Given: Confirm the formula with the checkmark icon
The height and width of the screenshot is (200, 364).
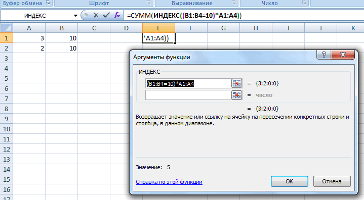Looking at the screenshot, I should tap(106, 15).
